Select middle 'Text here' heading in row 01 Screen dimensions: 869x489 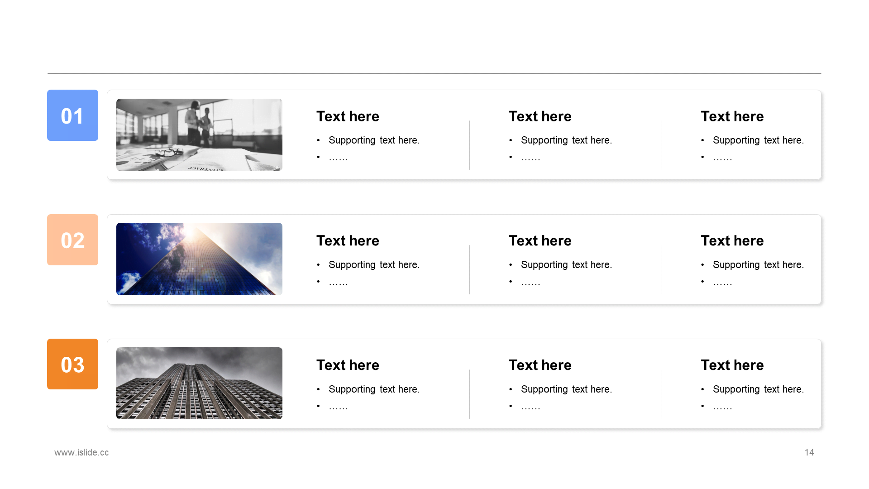[540, 116]
